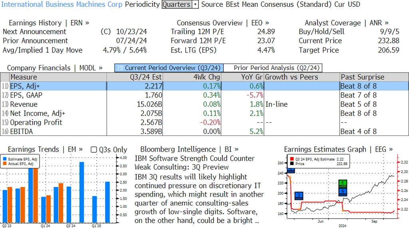Click the green E earnings marker on chart
409x229 pixels.
pos(343,184)
